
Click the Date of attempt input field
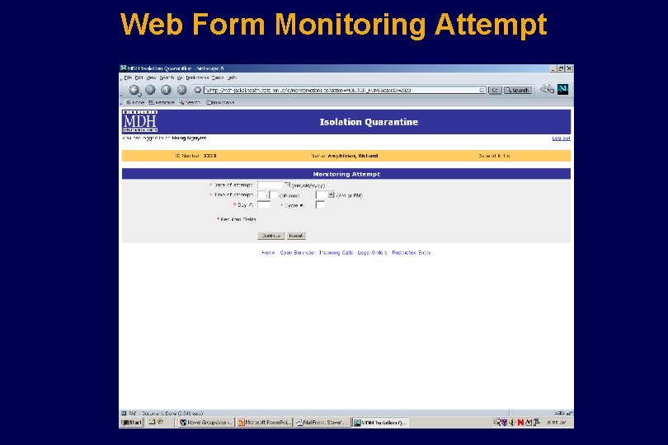click(x=270, y=185)
